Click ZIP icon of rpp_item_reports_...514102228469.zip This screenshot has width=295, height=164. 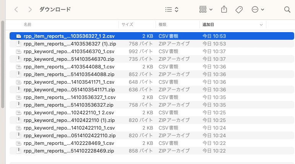(x=18, y=151)
